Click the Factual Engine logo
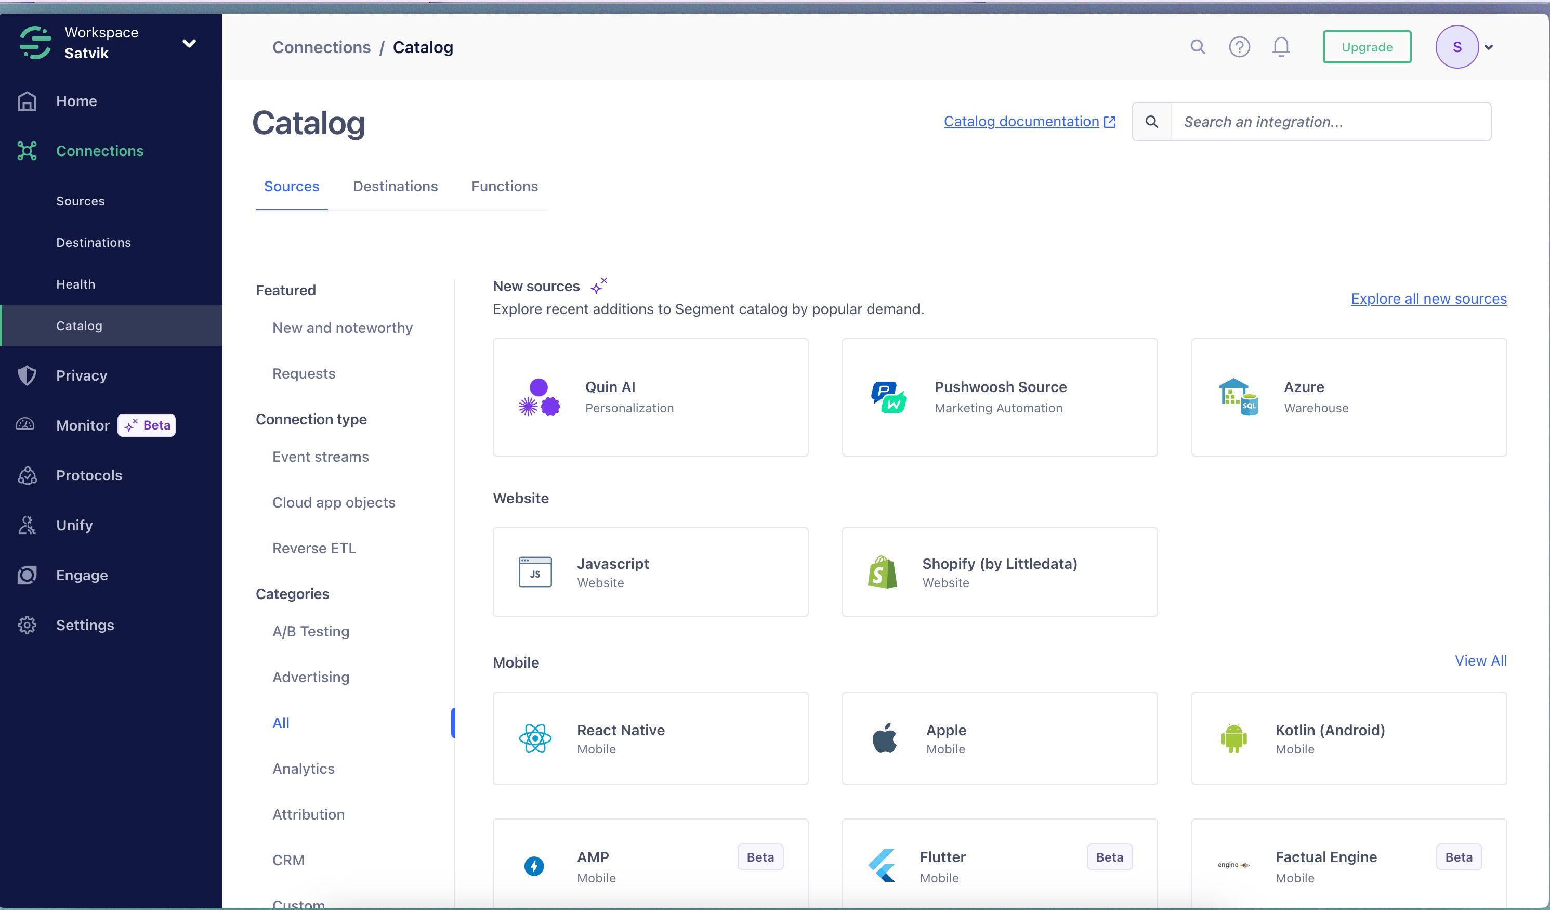This screenshot has width=1550, height=910. click(1233, 865)
